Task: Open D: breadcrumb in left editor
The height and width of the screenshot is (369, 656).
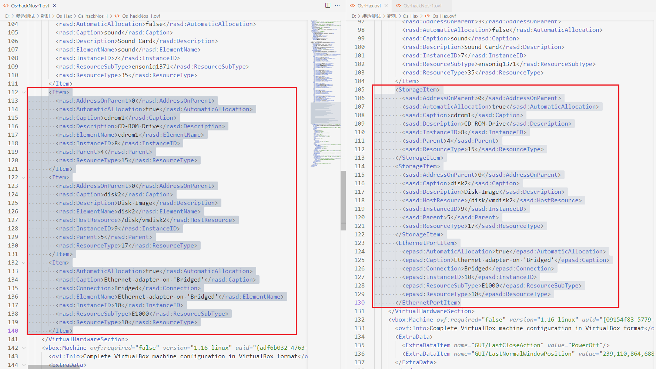Action: (x=7, y=16)
